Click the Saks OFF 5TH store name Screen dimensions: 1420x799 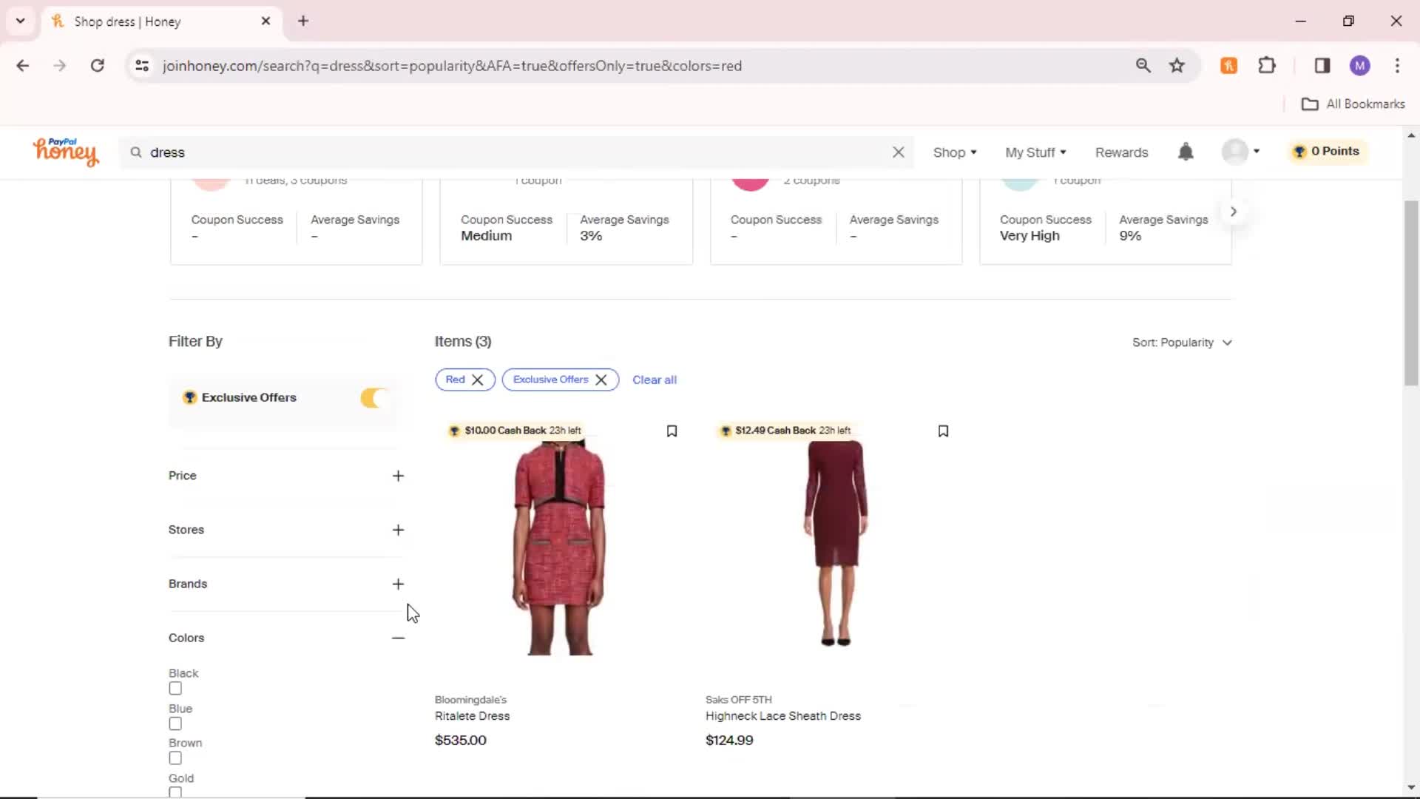tap(738, 700)
